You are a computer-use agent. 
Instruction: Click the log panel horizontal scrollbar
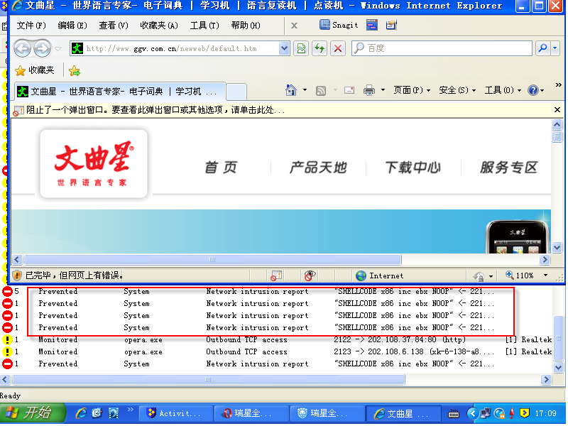[208, 379]
